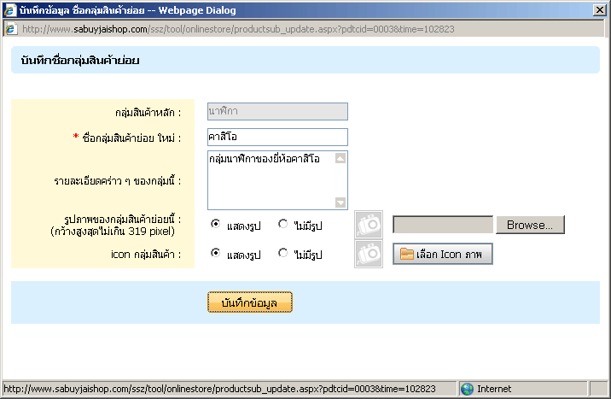This screenshot has width=611, height=399.
Task: Click the address bar URL text
Action: click(x=238, y=29)
